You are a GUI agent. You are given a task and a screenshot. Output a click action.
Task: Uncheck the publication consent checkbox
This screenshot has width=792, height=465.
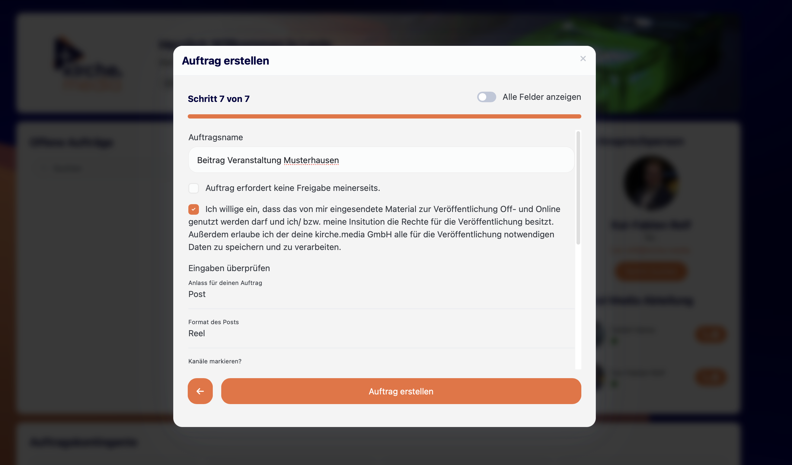(x=193, y=209)
